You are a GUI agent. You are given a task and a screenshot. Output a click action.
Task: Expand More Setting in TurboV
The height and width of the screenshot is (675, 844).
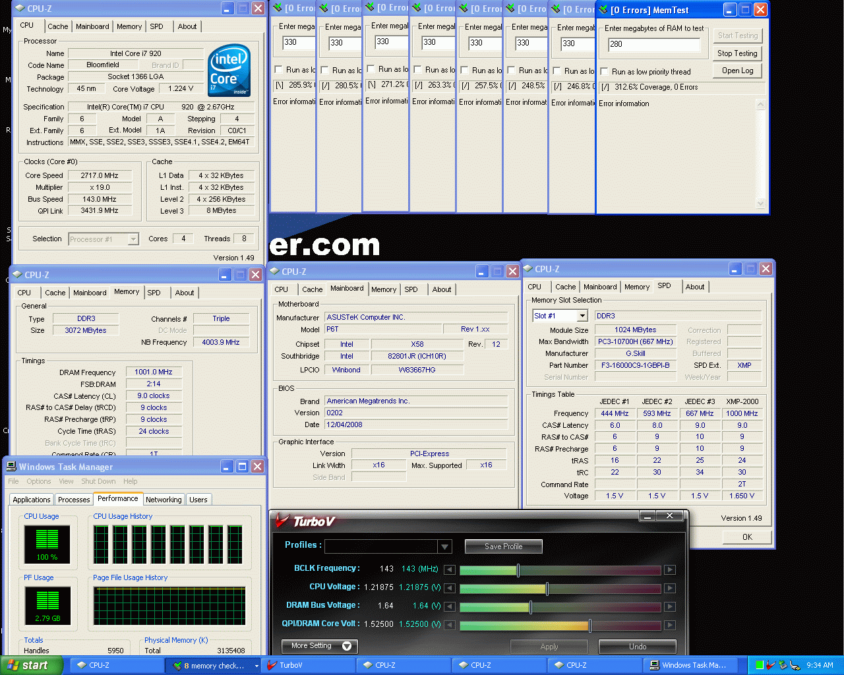click(320, 646)
